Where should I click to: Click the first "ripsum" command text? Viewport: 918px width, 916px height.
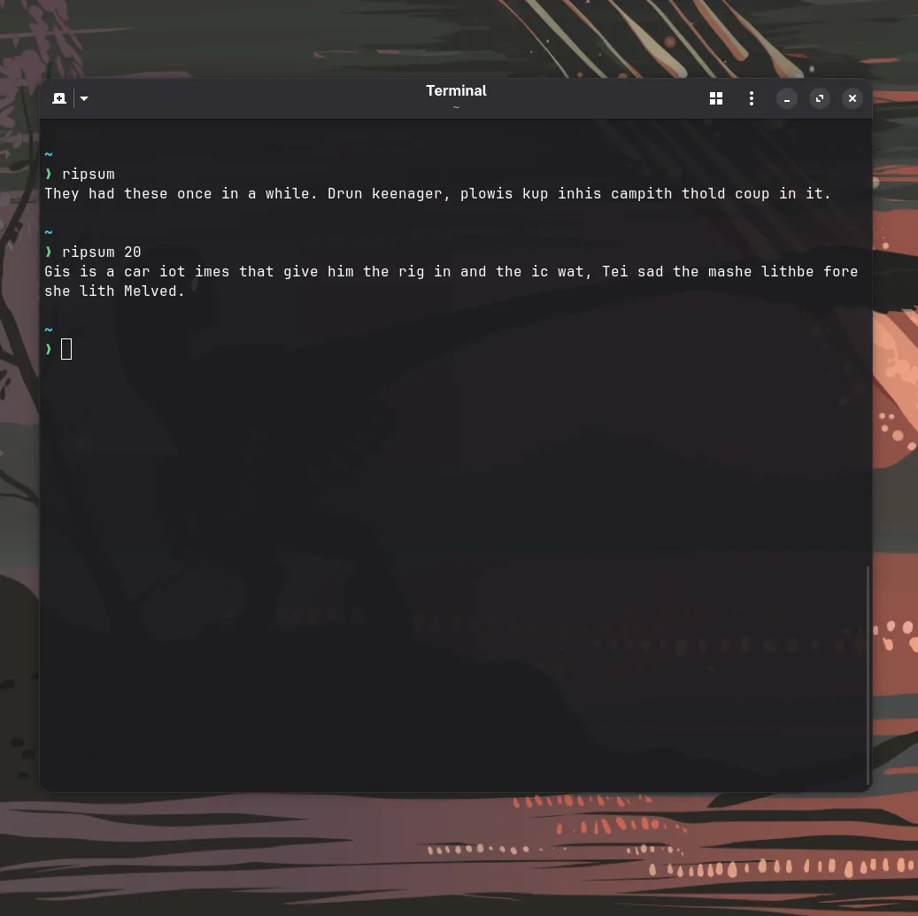(x=89, y=174)
